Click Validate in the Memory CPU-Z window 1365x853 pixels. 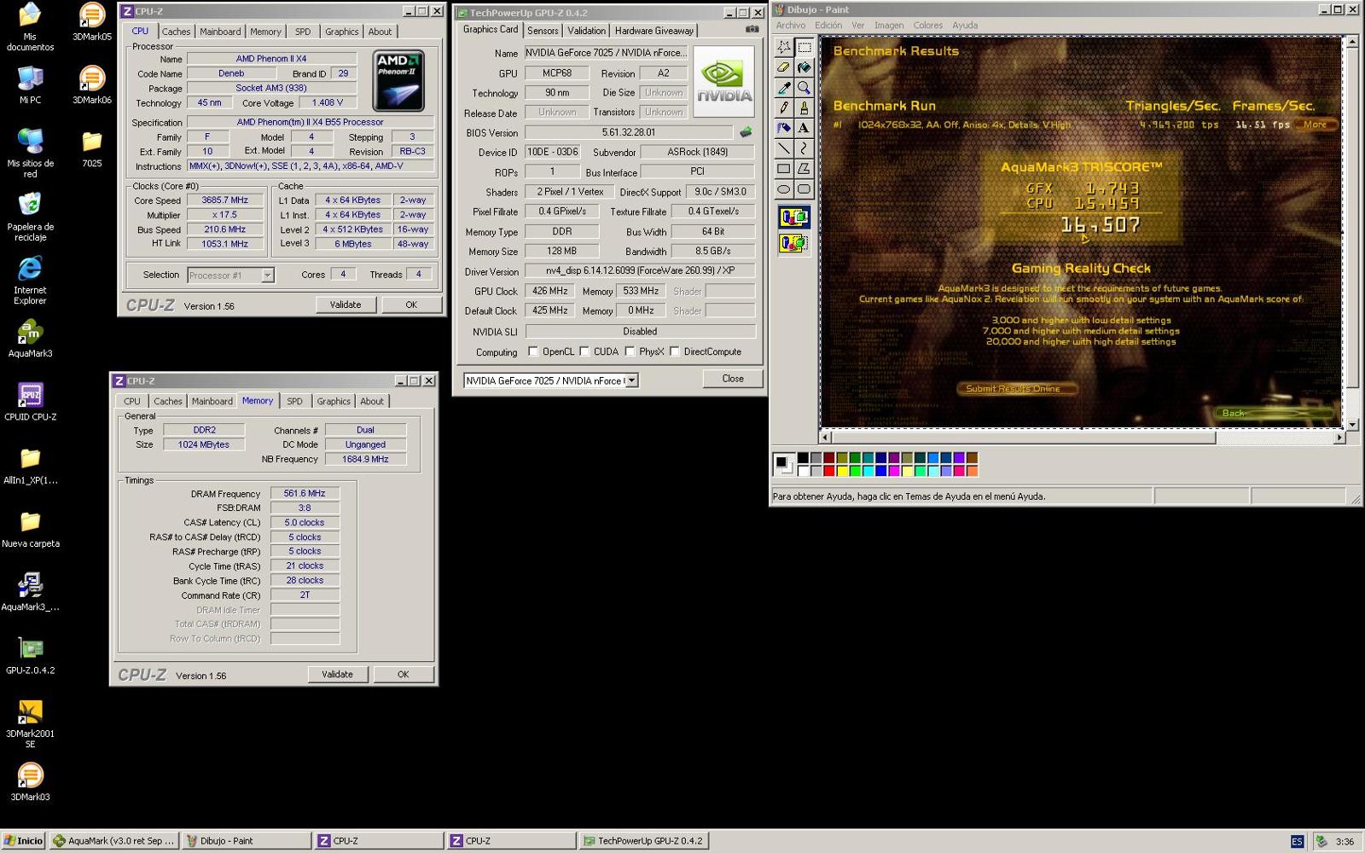[x=337, y=674]
